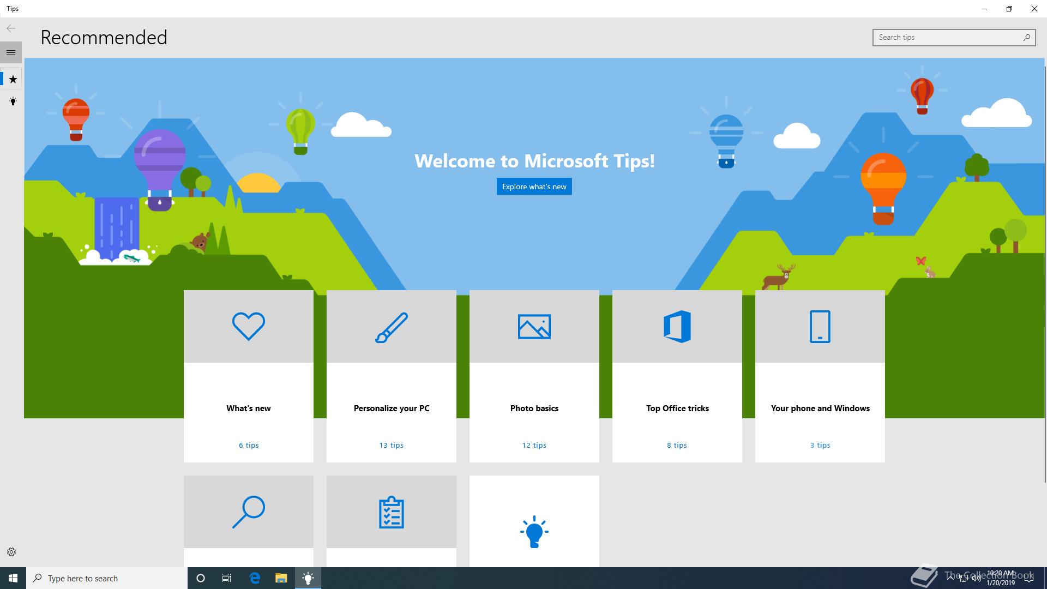
Task: Restore down the Tips window
Action: [1009, 9]
